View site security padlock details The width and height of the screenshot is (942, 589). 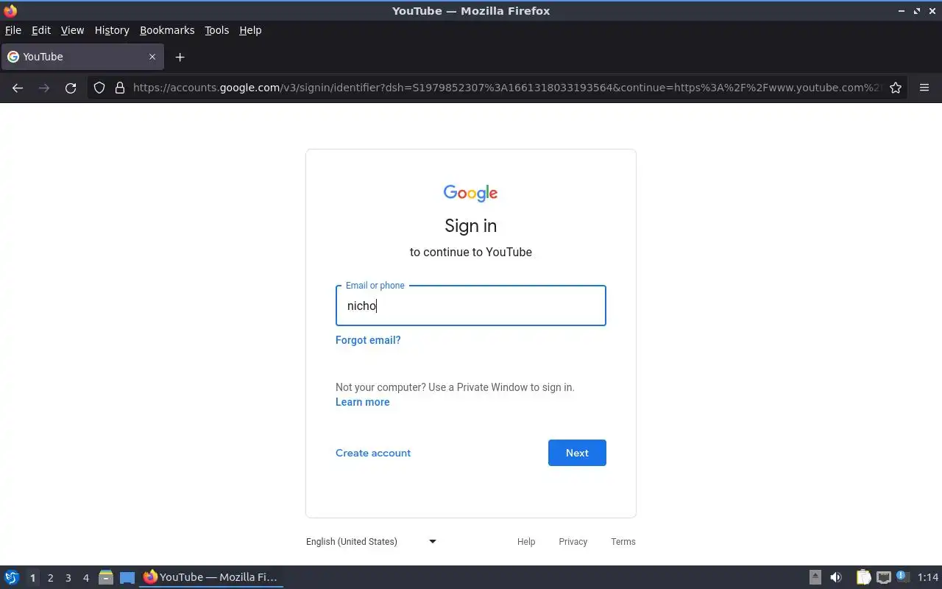click(x=120, y=88)
